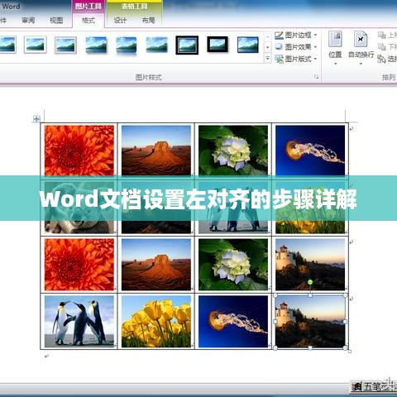Select the penguins picture in the last row
Screen dimensions: 397x397
point(79,322)
